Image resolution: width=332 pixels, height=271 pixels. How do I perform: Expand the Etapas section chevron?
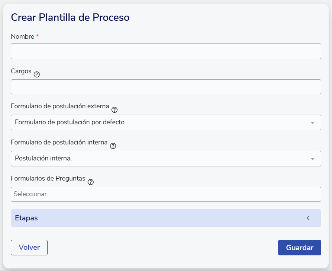pyautogui.click(x=308, y=218)
